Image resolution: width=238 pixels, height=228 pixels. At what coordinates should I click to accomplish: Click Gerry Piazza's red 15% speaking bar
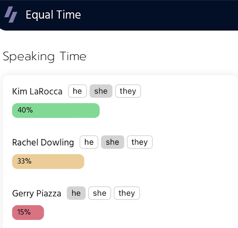[28, 213]
